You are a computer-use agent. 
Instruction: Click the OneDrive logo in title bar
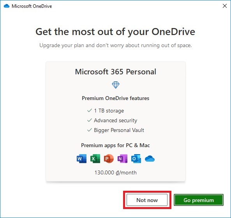(7, 6)
